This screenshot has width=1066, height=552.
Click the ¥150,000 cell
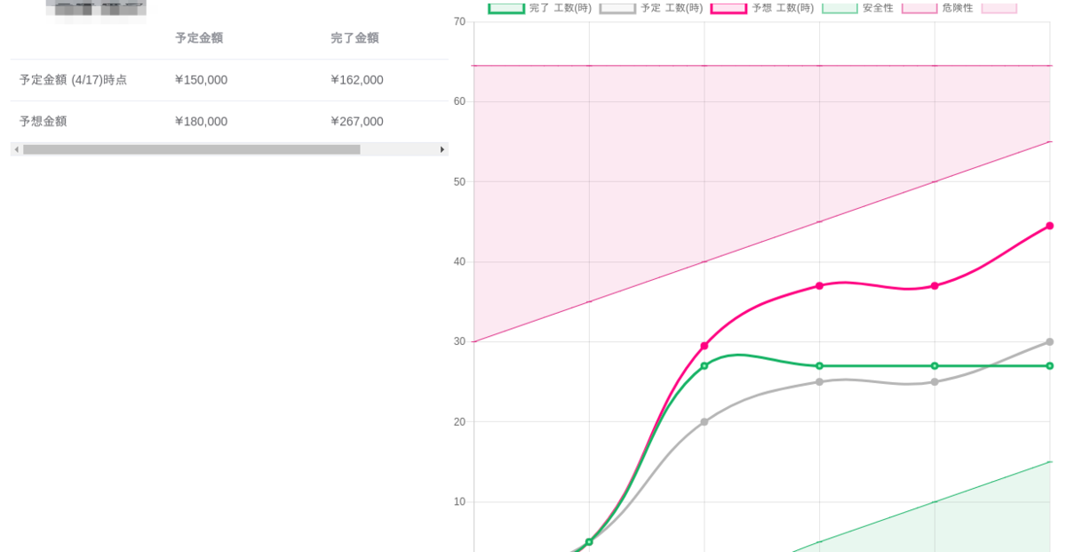point(201,80)
